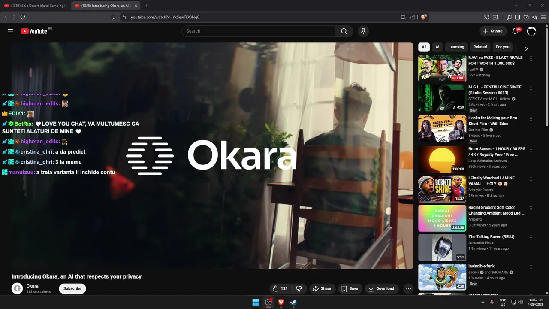Open Brave Wallet icon
549x309 pixels.
pos(526,17)
